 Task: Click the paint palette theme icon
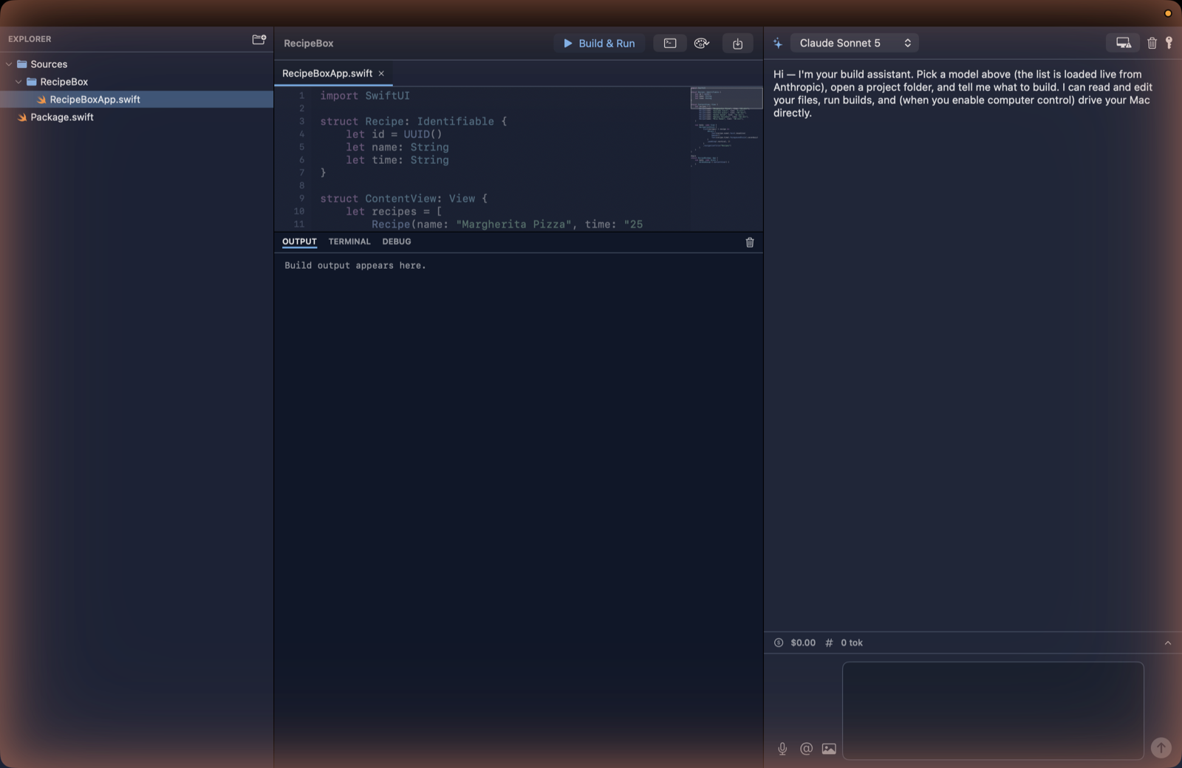[x=702, y=44]
